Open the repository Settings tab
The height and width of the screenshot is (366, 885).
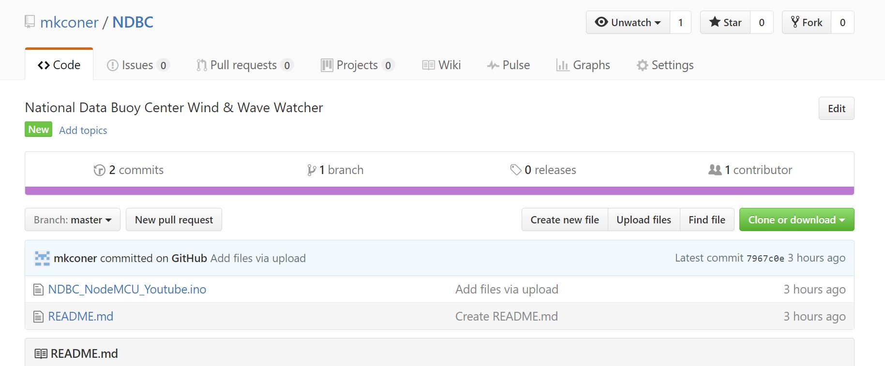pos(665,65)
